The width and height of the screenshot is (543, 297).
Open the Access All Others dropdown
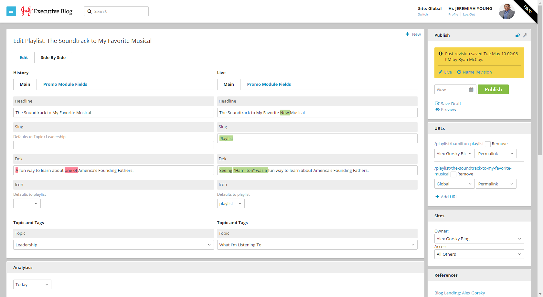(479, 254)
